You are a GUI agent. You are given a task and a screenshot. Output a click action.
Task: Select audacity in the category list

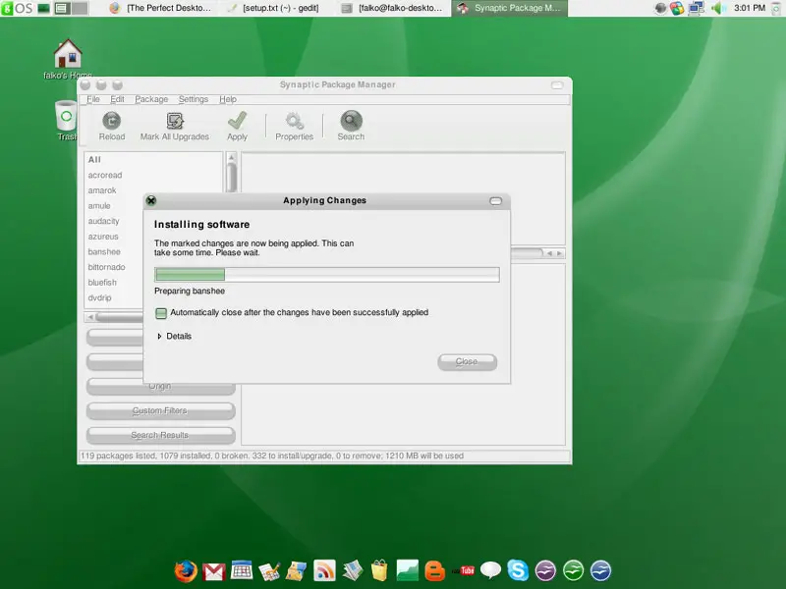(x=103, y=221)
